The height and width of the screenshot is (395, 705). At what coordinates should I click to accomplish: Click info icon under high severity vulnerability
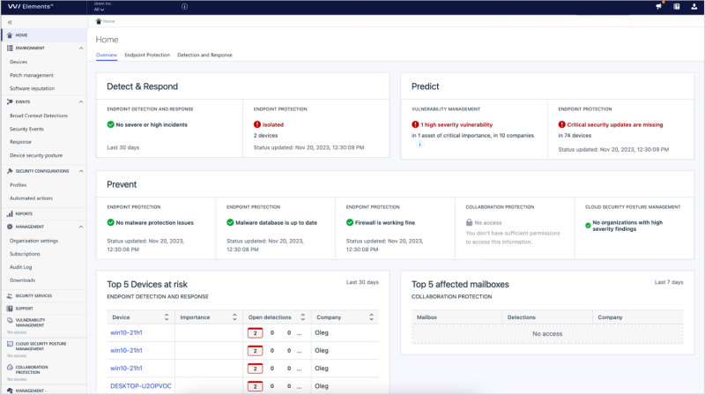click(x=419, y=144)
